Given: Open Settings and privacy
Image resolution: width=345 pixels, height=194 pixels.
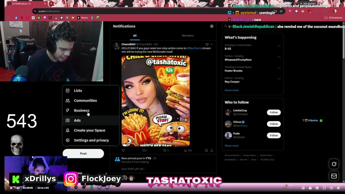Looking at the screenshot, I should click(91, 140).
